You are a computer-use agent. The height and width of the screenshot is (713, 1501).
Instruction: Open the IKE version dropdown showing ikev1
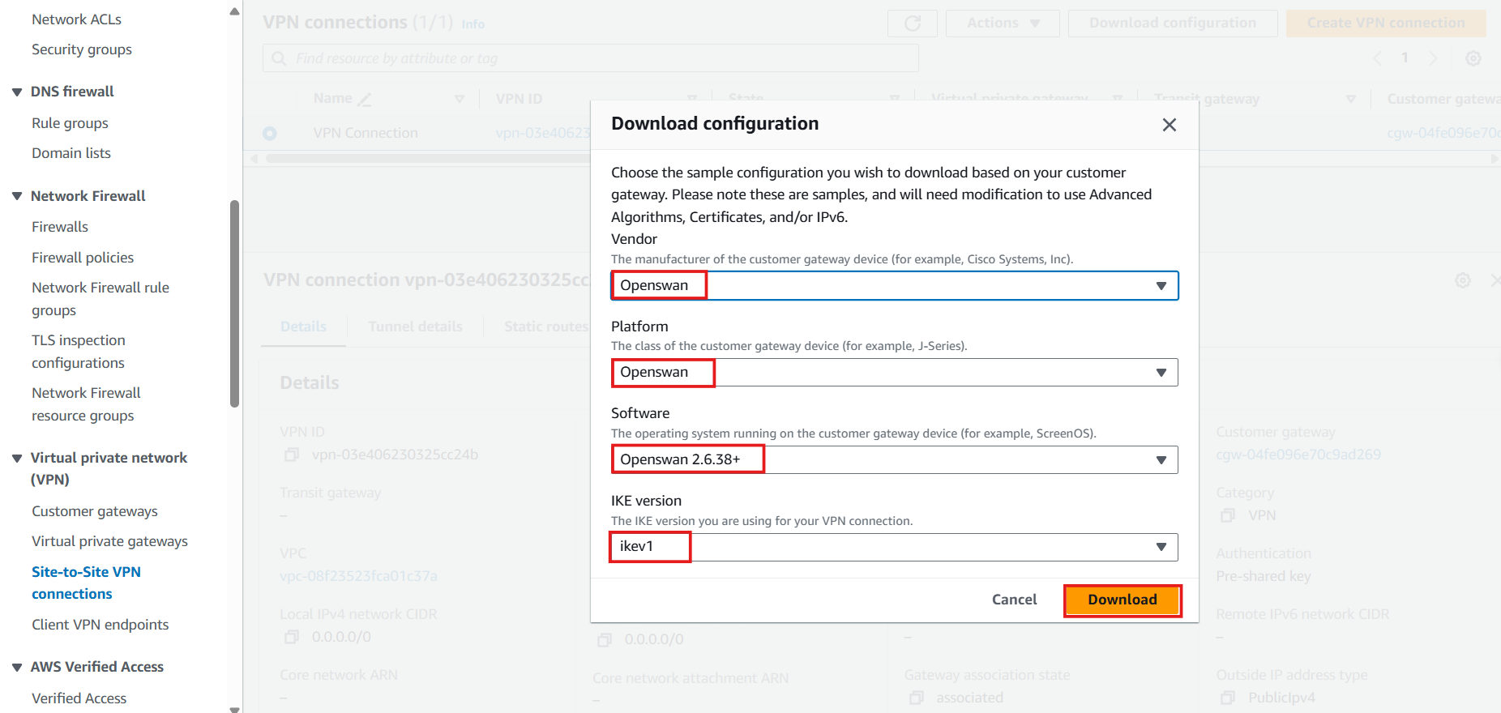point(894,547)
